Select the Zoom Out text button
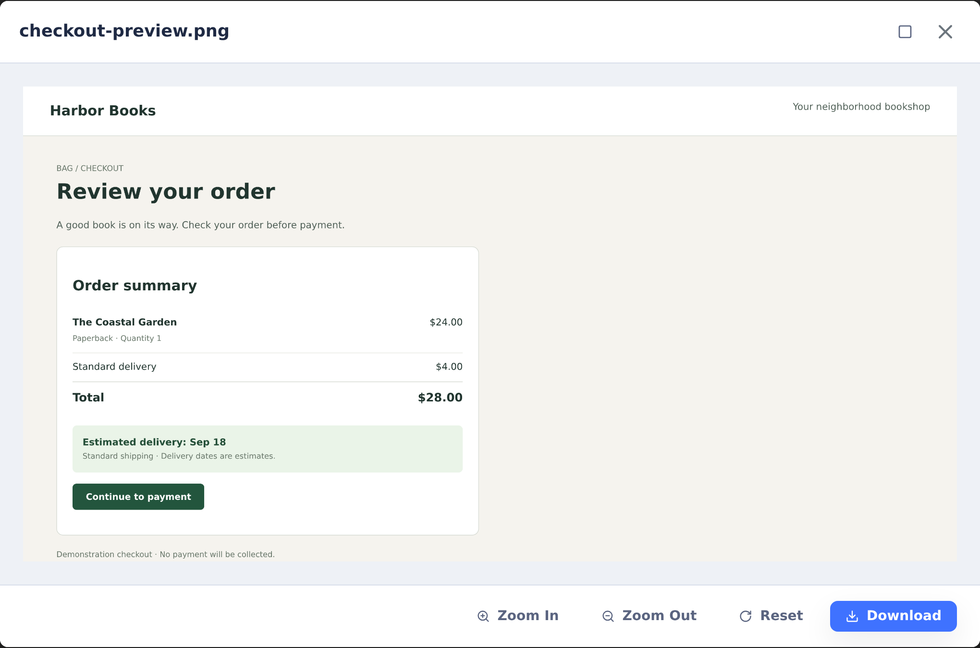The height and width of the screenshot is (648, 980). tap(649, 616)
